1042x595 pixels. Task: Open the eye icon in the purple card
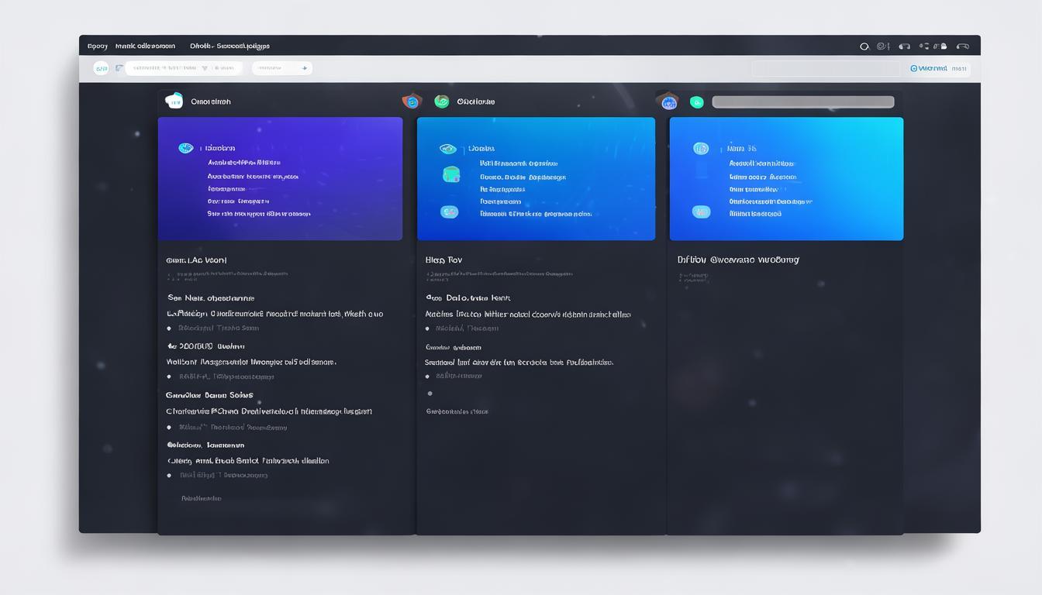tap(186, 148)
